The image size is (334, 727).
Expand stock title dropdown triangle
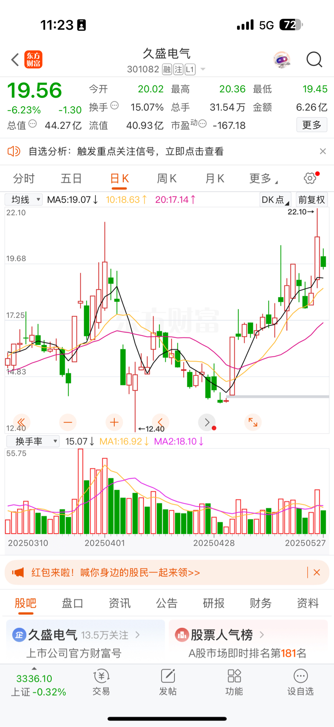tap(203, 70)
